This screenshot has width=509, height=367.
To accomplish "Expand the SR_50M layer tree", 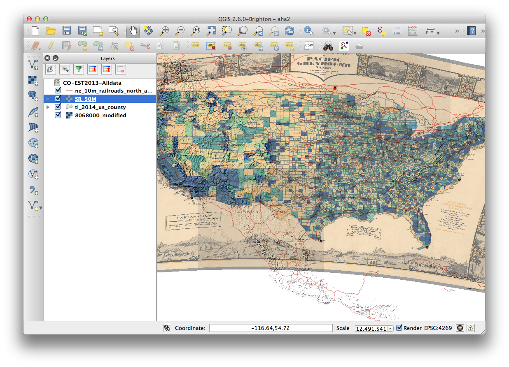I will click(49, 99).
